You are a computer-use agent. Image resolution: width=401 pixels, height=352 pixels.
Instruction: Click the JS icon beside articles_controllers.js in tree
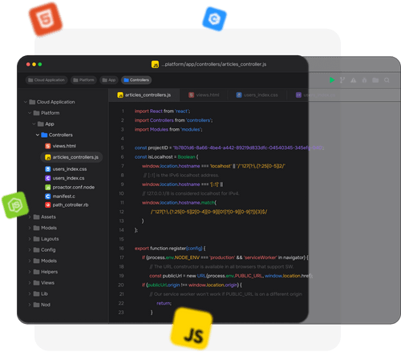tap(48, 157)
